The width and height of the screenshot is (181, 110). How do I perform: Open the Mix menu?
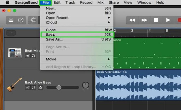(x=101, y=2)
